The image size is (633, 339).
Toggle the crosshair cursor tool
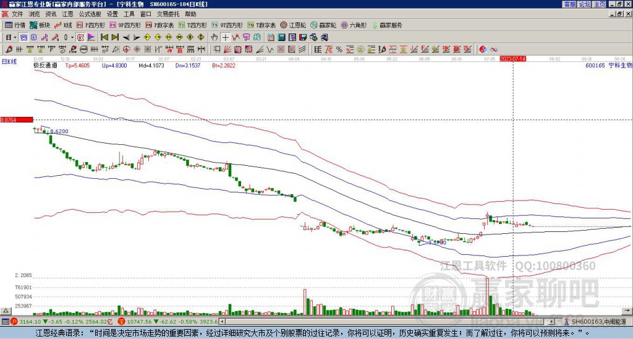225,37
